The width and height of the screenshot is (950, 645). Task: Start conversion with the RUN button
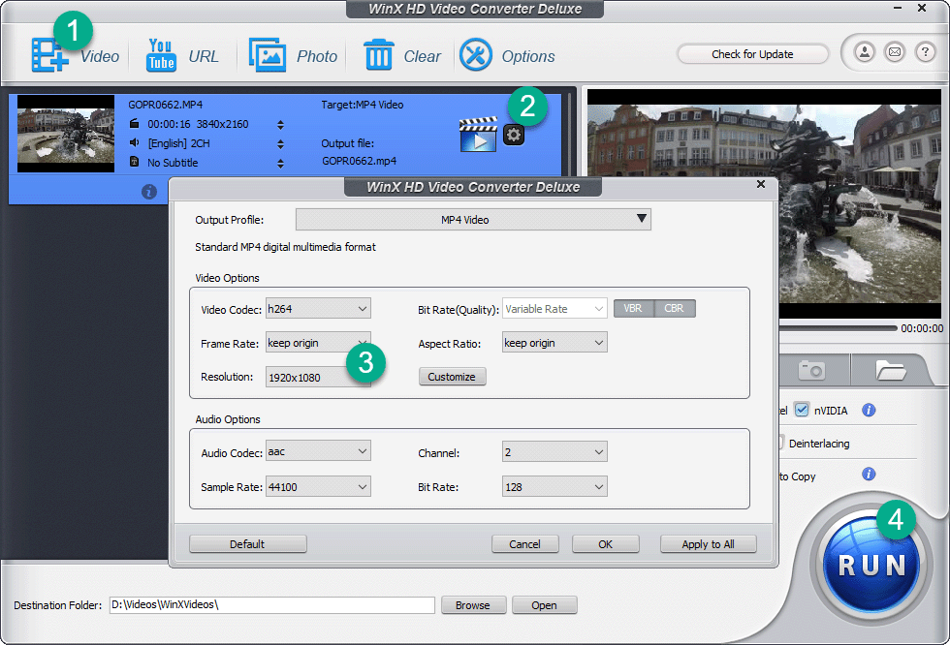[871, 566]
